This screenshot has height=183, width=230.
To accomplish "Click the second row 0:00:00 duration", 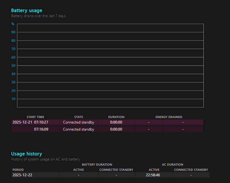I will 116,129.
